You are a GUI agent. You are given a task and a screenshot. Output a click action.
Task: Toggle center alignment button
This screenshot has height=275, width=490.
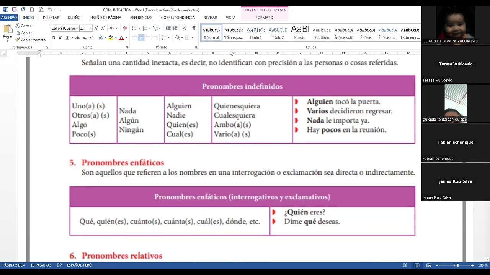(141, 37)
